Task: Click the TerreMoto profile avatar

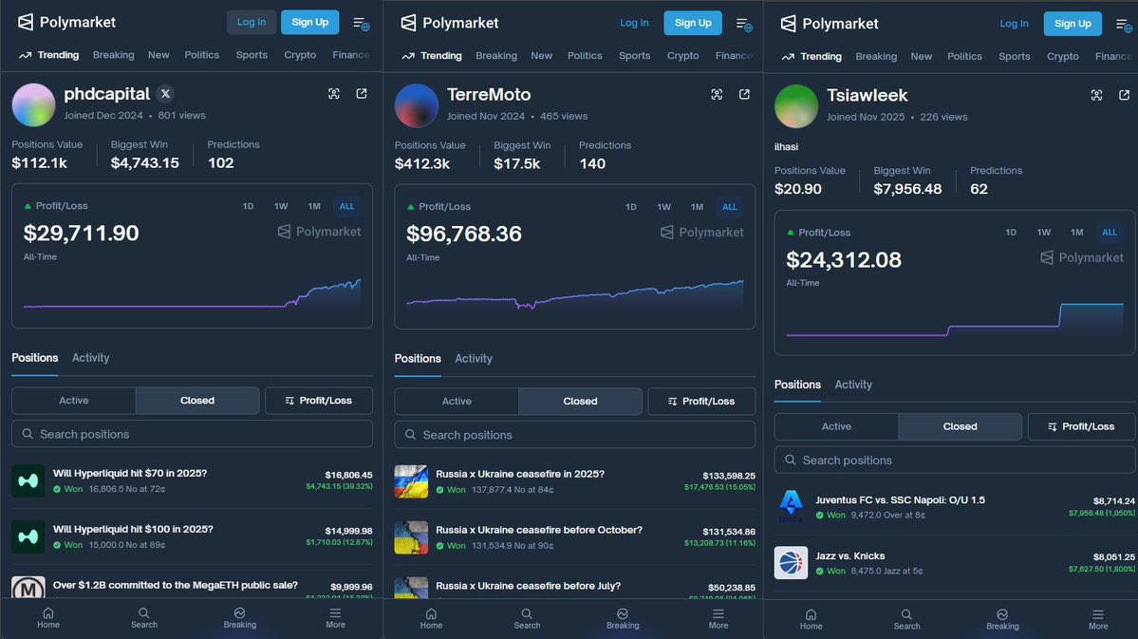Action: pyautogui.click(x=417, y=105)
